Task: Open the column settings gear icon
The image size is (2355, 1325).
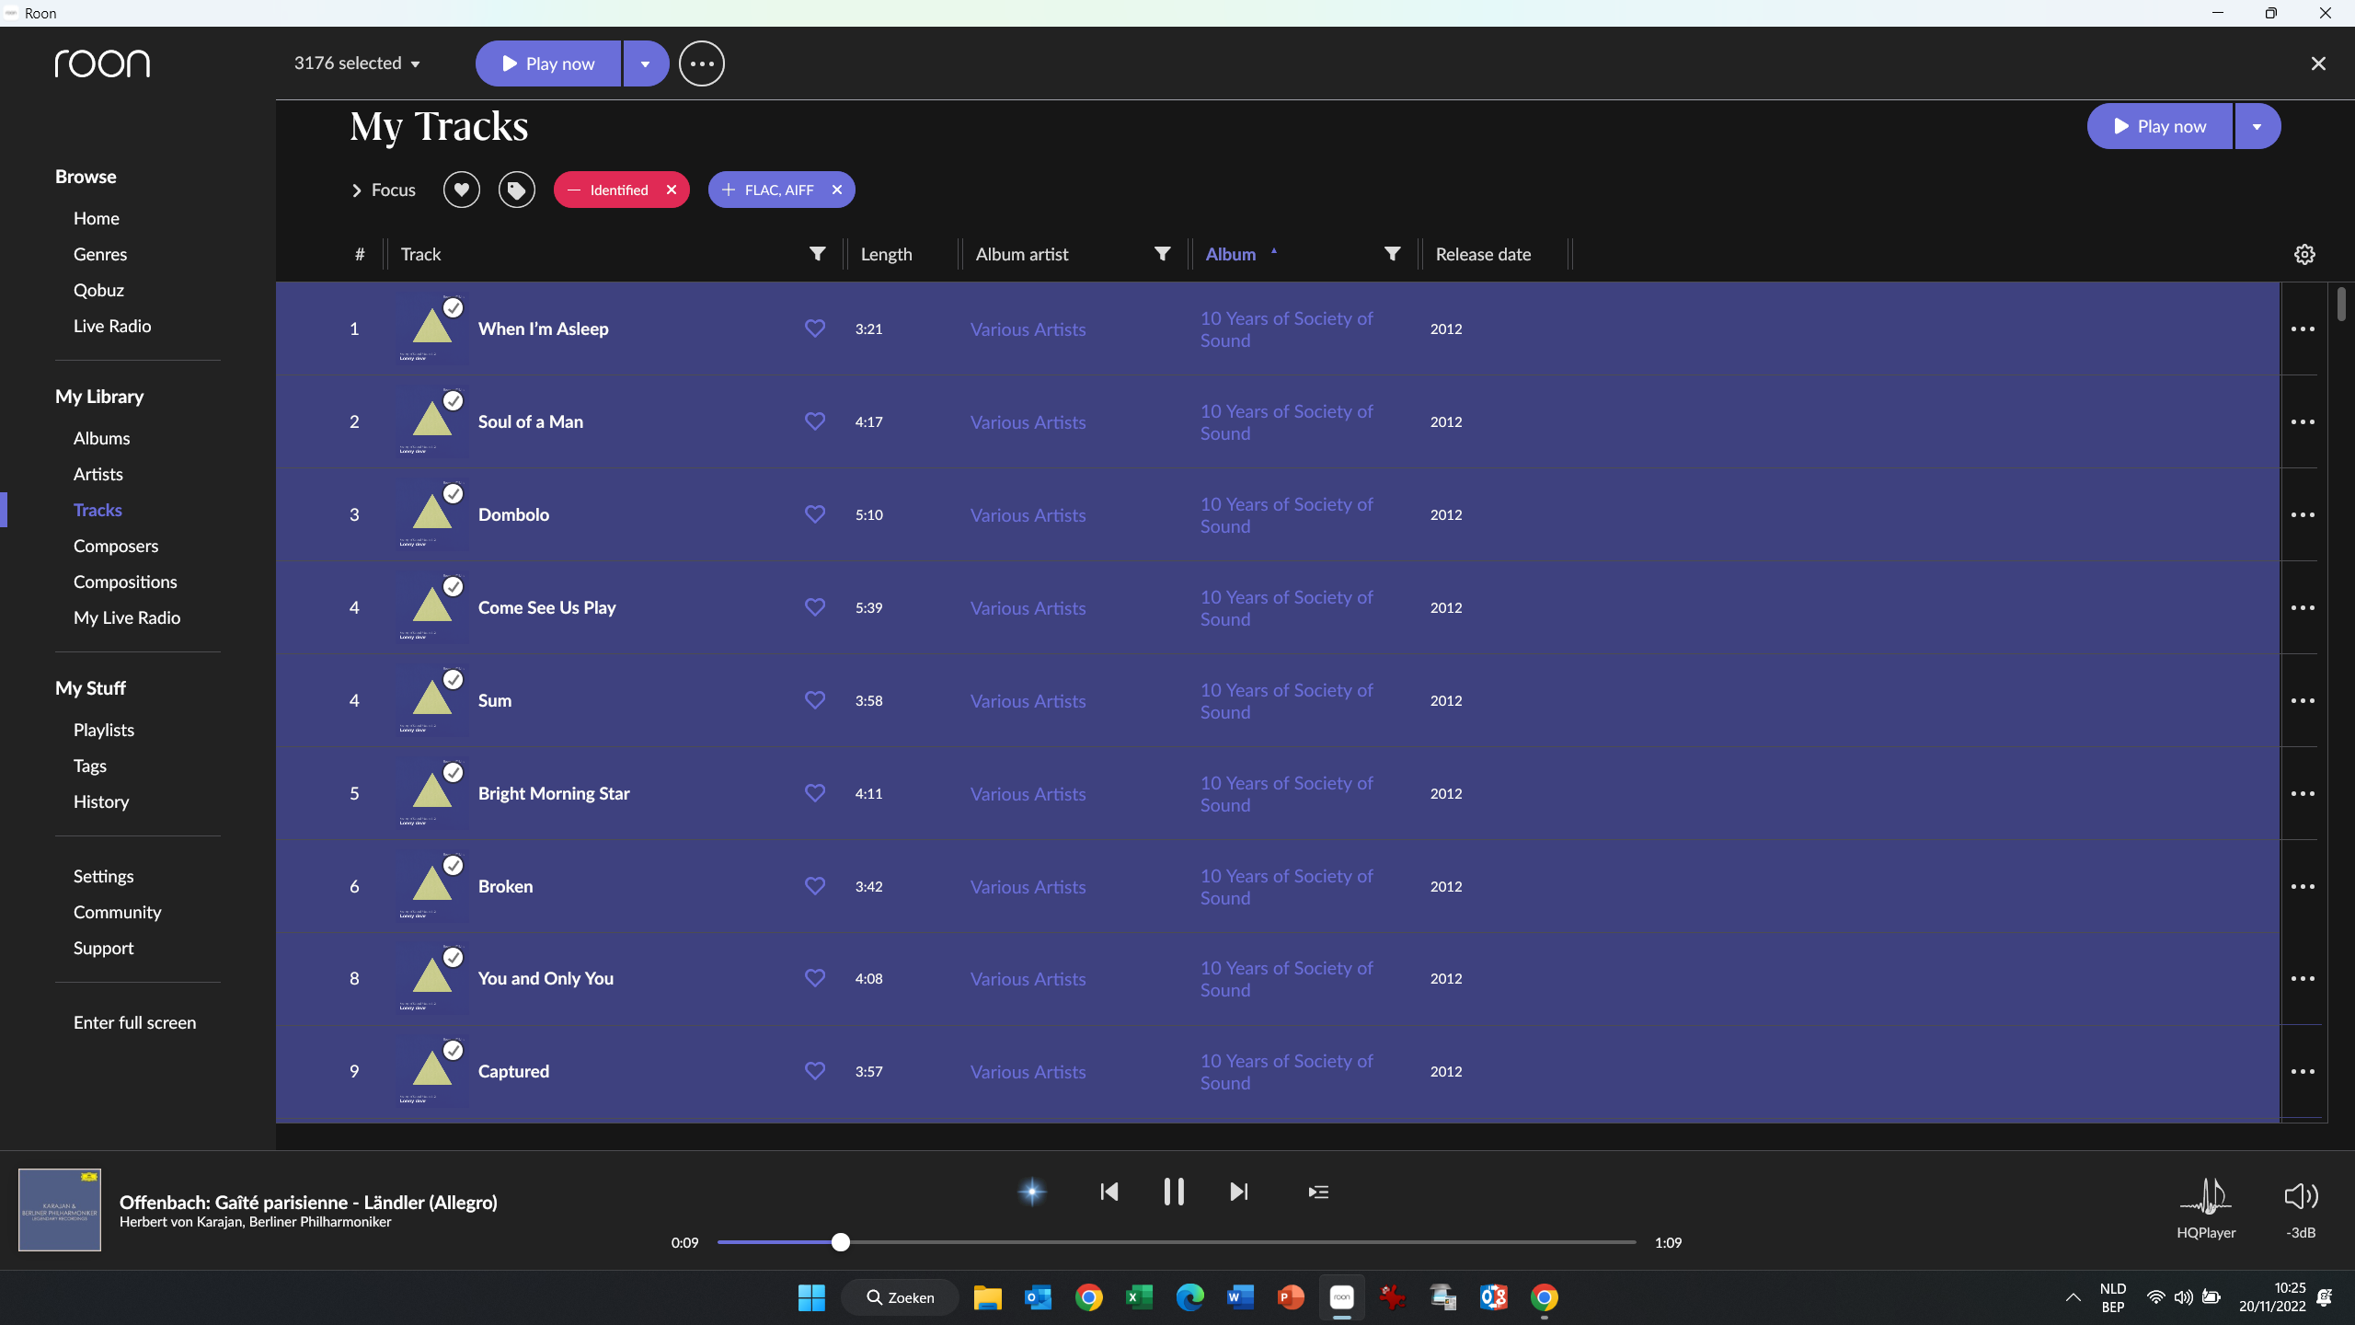Action: click(2304, 254)
